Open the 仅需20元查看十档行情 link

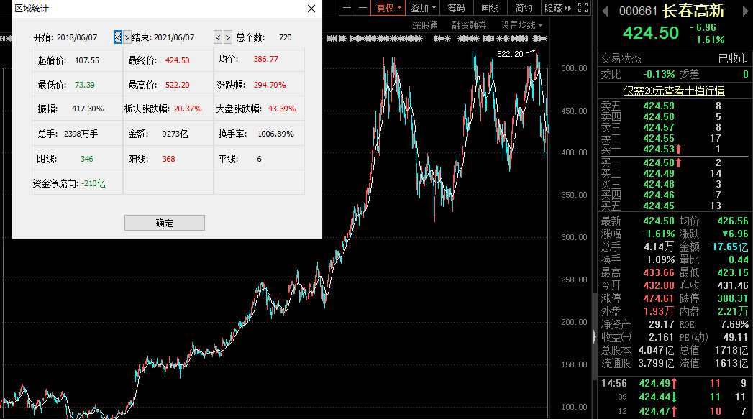674,91
